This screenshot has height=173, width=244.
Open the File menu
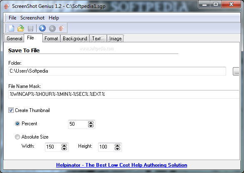pos(12,18)
